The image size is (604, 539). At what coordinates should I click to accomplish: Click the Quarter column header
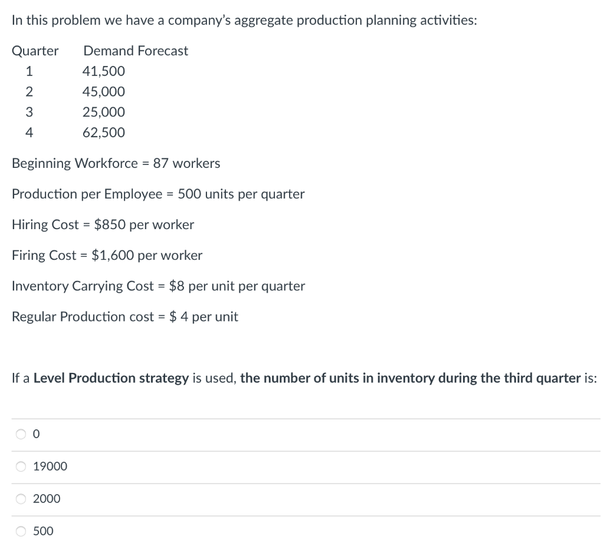coord(35,51)
